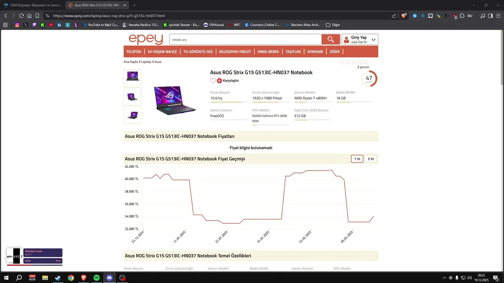Image resolution: width=504 pixels, height=283 pixels.
Task: Open the TV-GÖRÜNTÜ-SES category menu
Action: tap(198, 51)
